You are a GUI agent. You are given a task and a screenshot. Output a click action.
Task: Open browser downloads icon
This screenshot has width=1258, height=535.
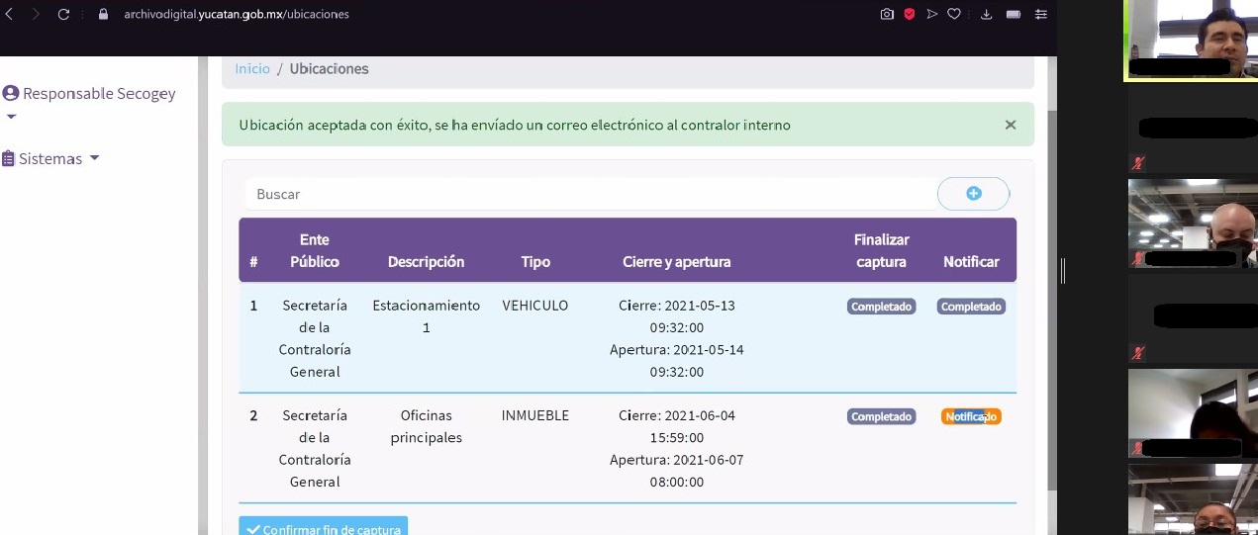(986, 15)
